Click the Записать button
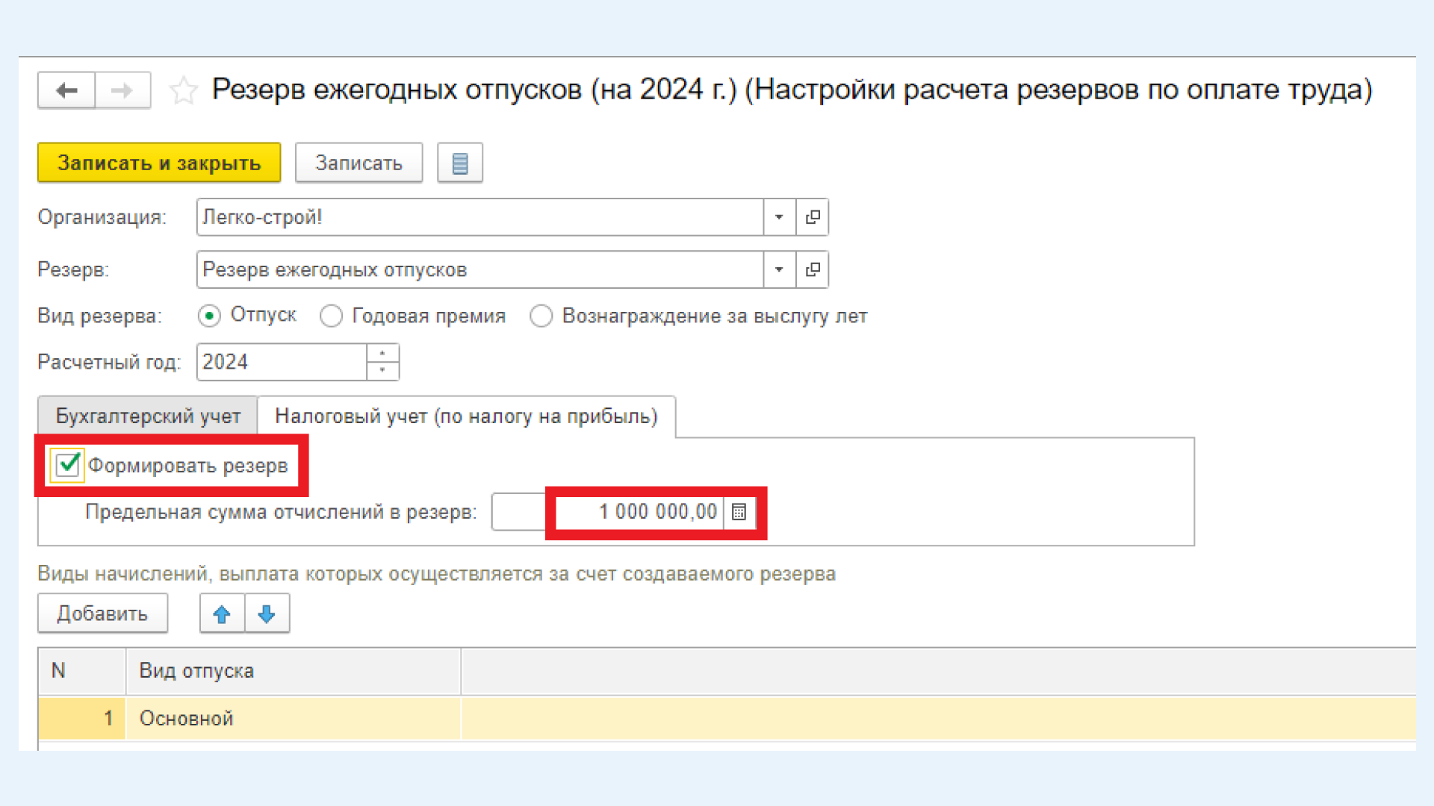The height and width of the screenshot is (806, 1434). click(359, 163)
